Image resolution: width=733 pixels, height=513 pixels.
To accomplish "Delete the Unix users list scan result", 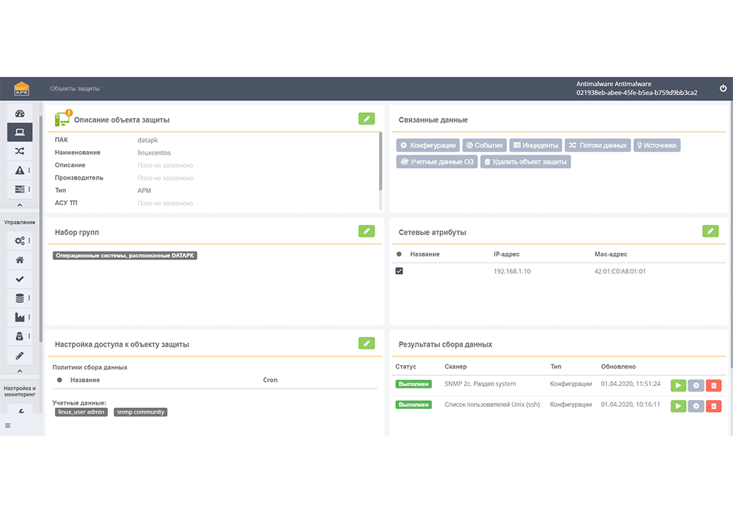I will coord(714,405).
